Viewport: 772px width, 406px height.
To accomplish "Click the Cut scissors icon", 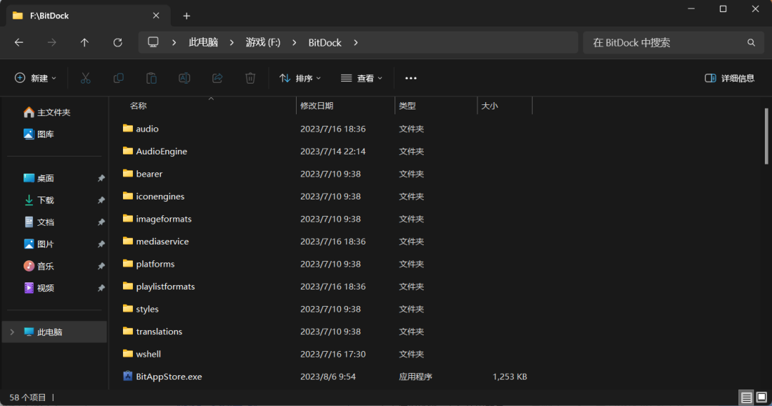I will 86,78.
